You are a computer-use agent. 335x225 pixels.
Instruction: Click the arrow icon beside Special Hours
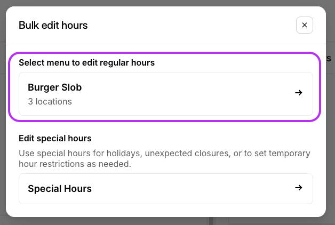pyautogui.click(x=299, y=188)
